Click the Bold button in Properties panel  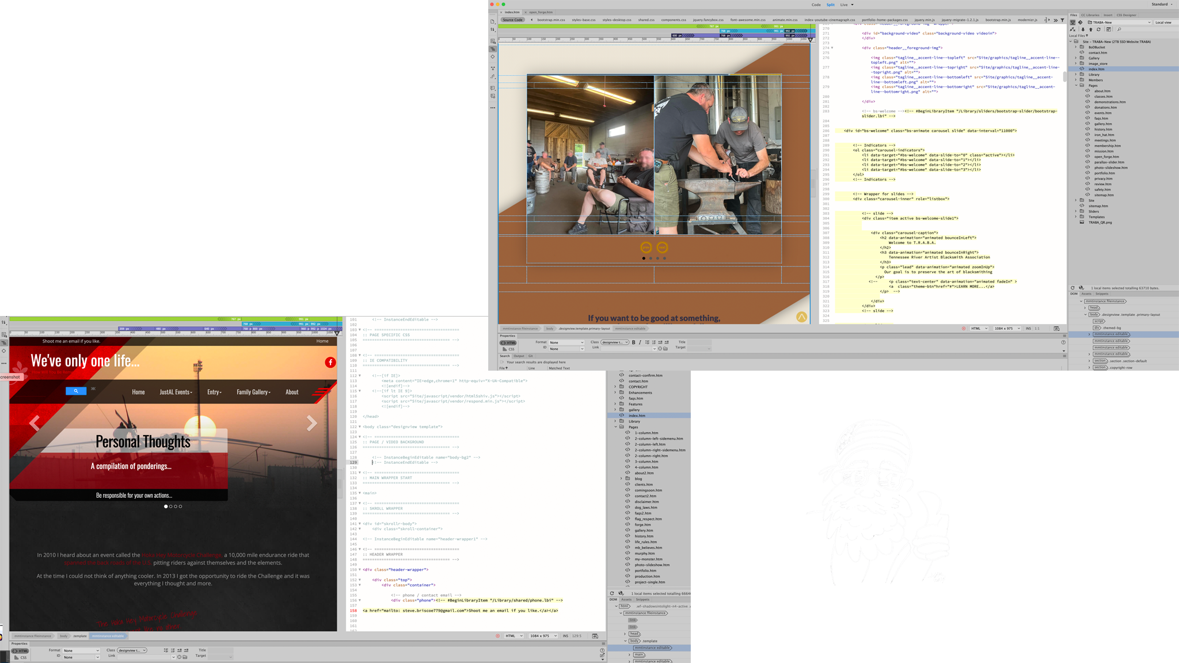tap(633, 342)
